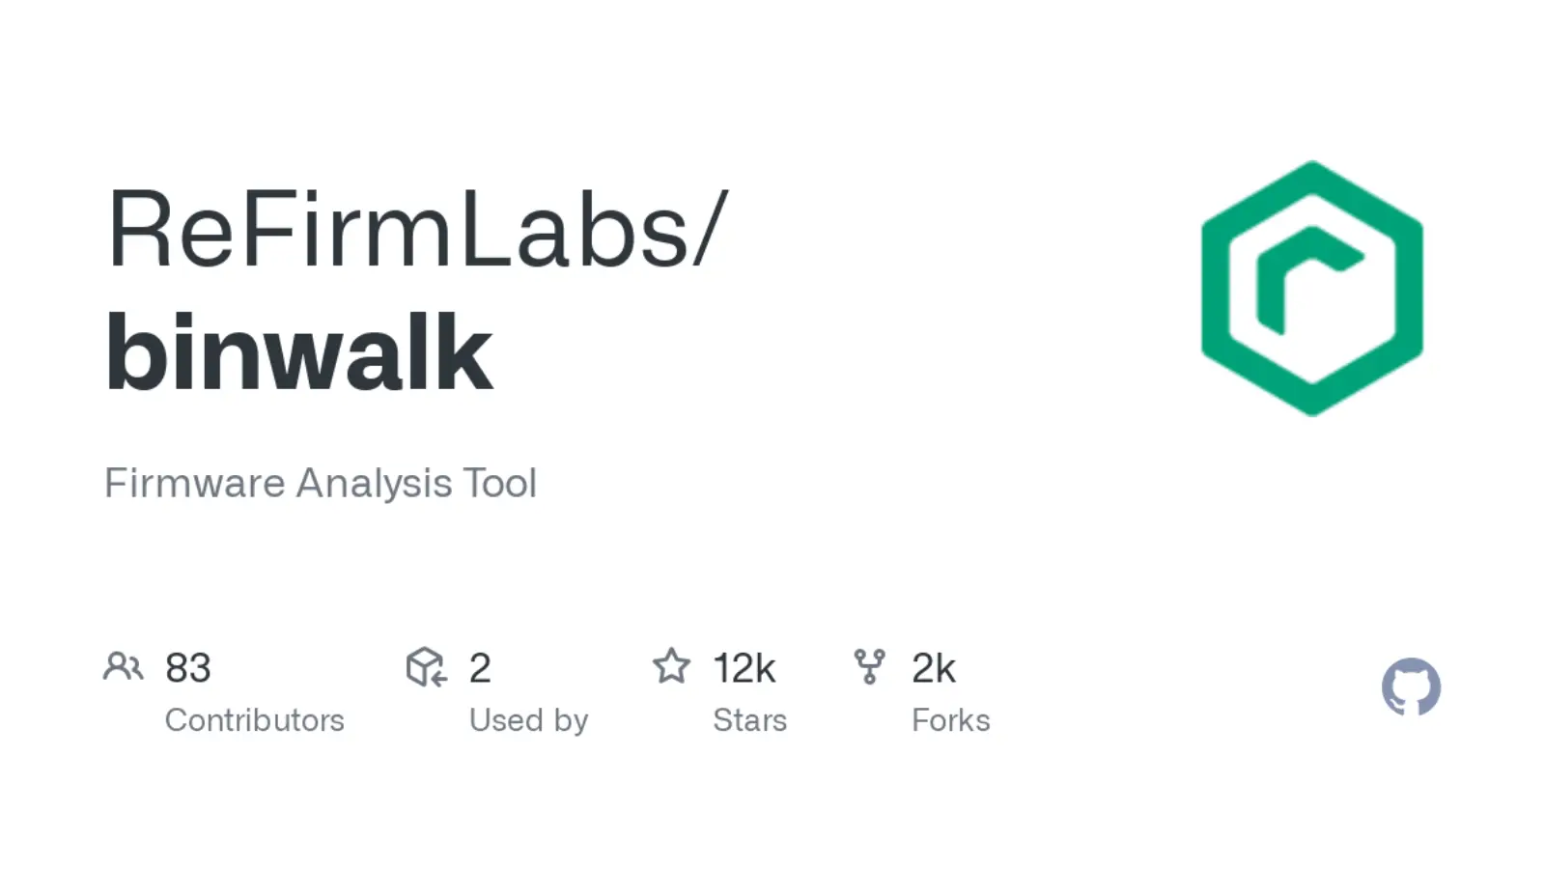
Task: Click the 'Firmware Analysis Tool' description
Action: pos(320,483)
